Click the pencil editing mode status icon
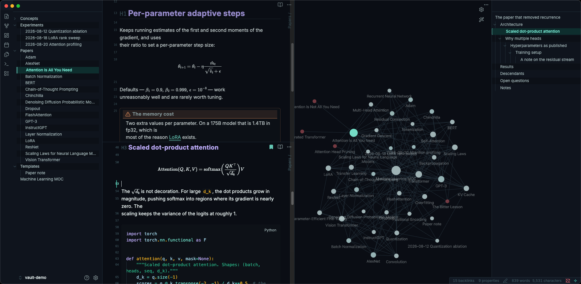Image resolution: width=581 pixels, height=284 pixels. pyautogui.click(x=505, y=281)
